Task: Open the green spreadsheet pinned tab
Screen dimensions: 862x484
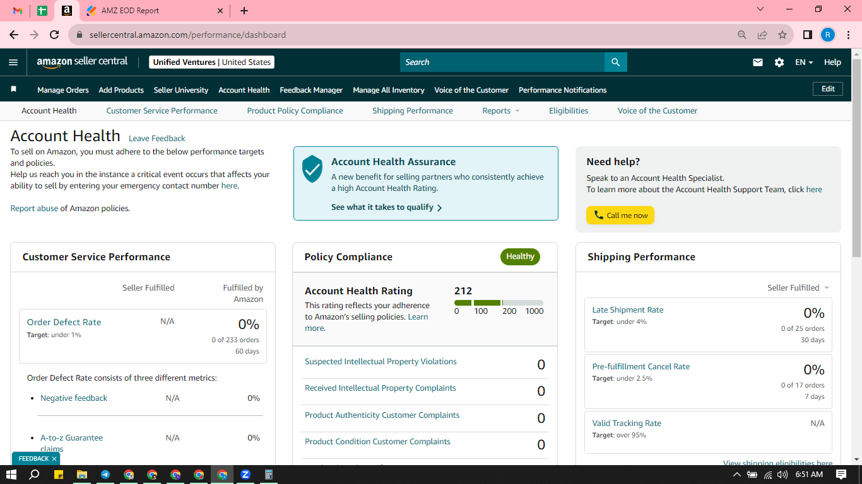Action: [42, 11]
